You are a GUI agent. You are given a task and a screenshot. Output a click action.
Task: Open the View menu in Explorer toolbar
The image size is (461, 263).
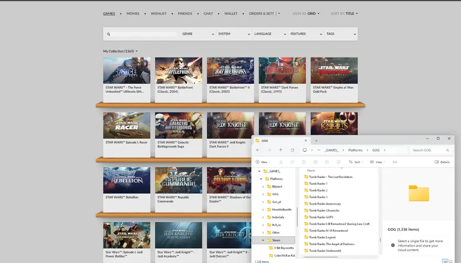[x=377, y=162]
